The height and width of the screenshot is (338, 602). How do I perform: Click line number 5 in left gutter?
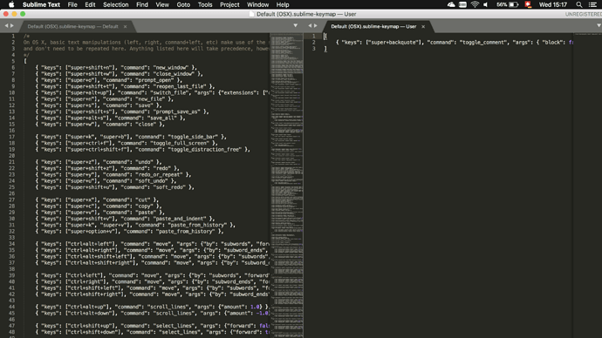coord(13,61)
